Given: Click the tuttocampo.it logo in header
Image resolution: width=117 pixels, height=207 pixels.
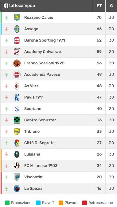Looking at the screenshot, I should click(x=20, y=6).
